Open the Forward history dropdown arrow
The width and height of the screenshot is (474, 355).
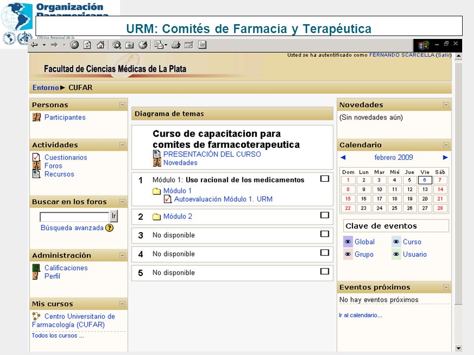pyautogui.click(x=64, y=45)
